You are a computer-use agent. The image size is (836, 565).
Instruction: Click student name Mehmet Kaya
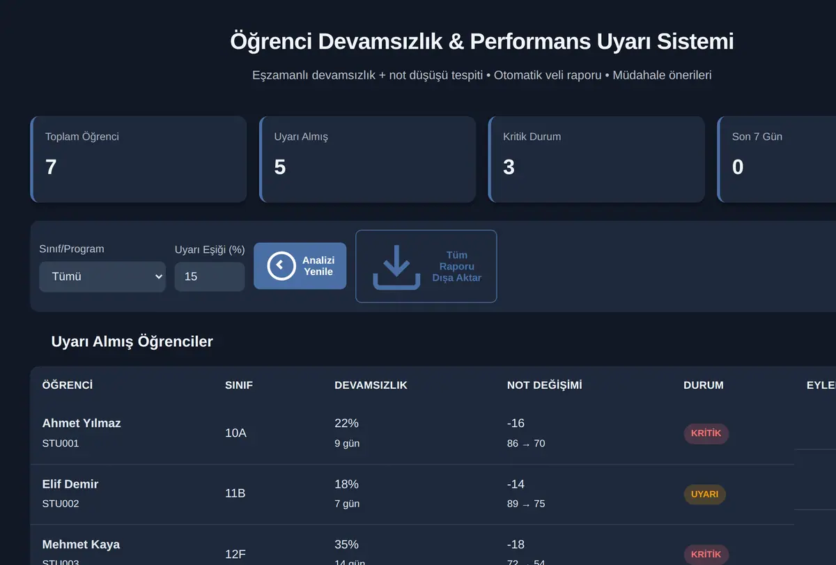click(81, 544)
